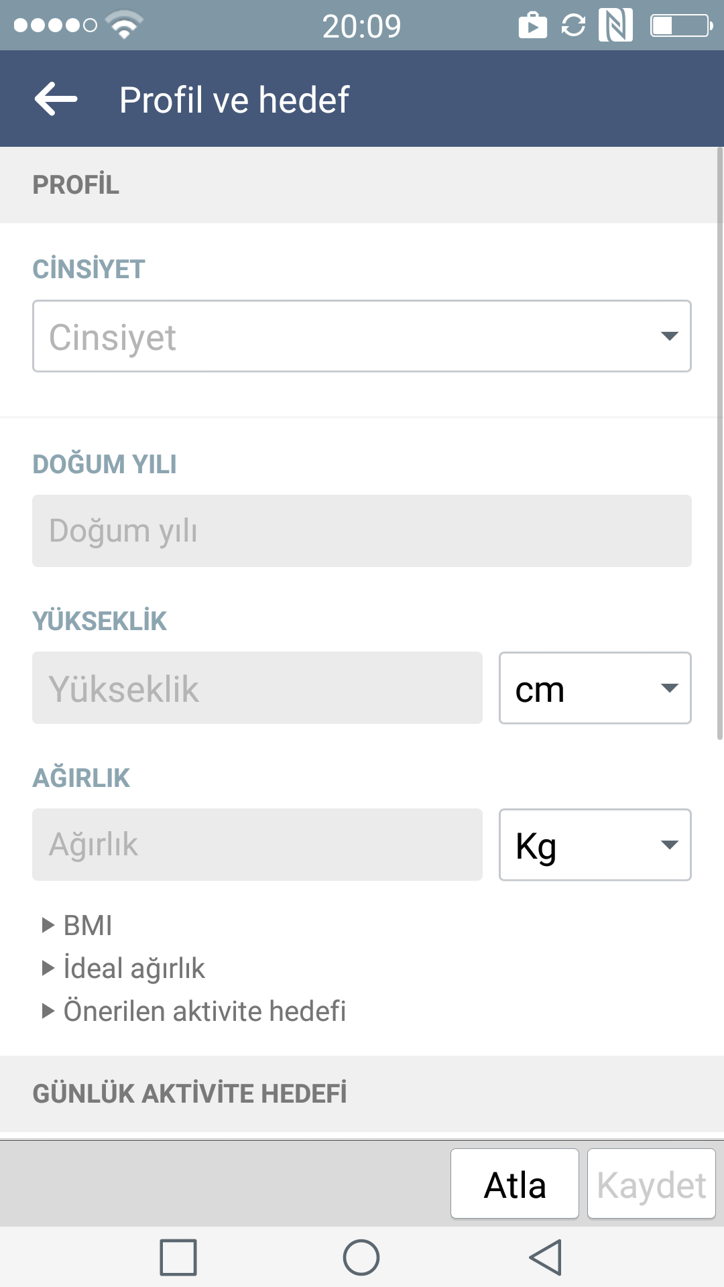Focus the Ağırlık input field
The width and height of the screenshot is (724, 1287).
(x=257, y=845)
